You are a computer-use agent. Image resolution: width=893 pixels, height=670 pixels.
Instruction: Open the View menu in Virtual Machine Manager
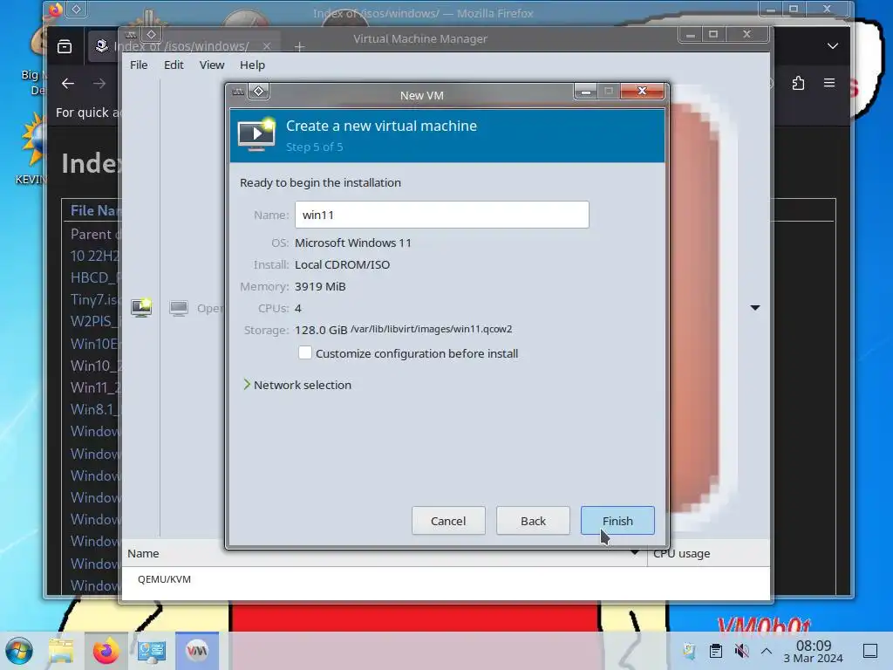tap(211, 65)
